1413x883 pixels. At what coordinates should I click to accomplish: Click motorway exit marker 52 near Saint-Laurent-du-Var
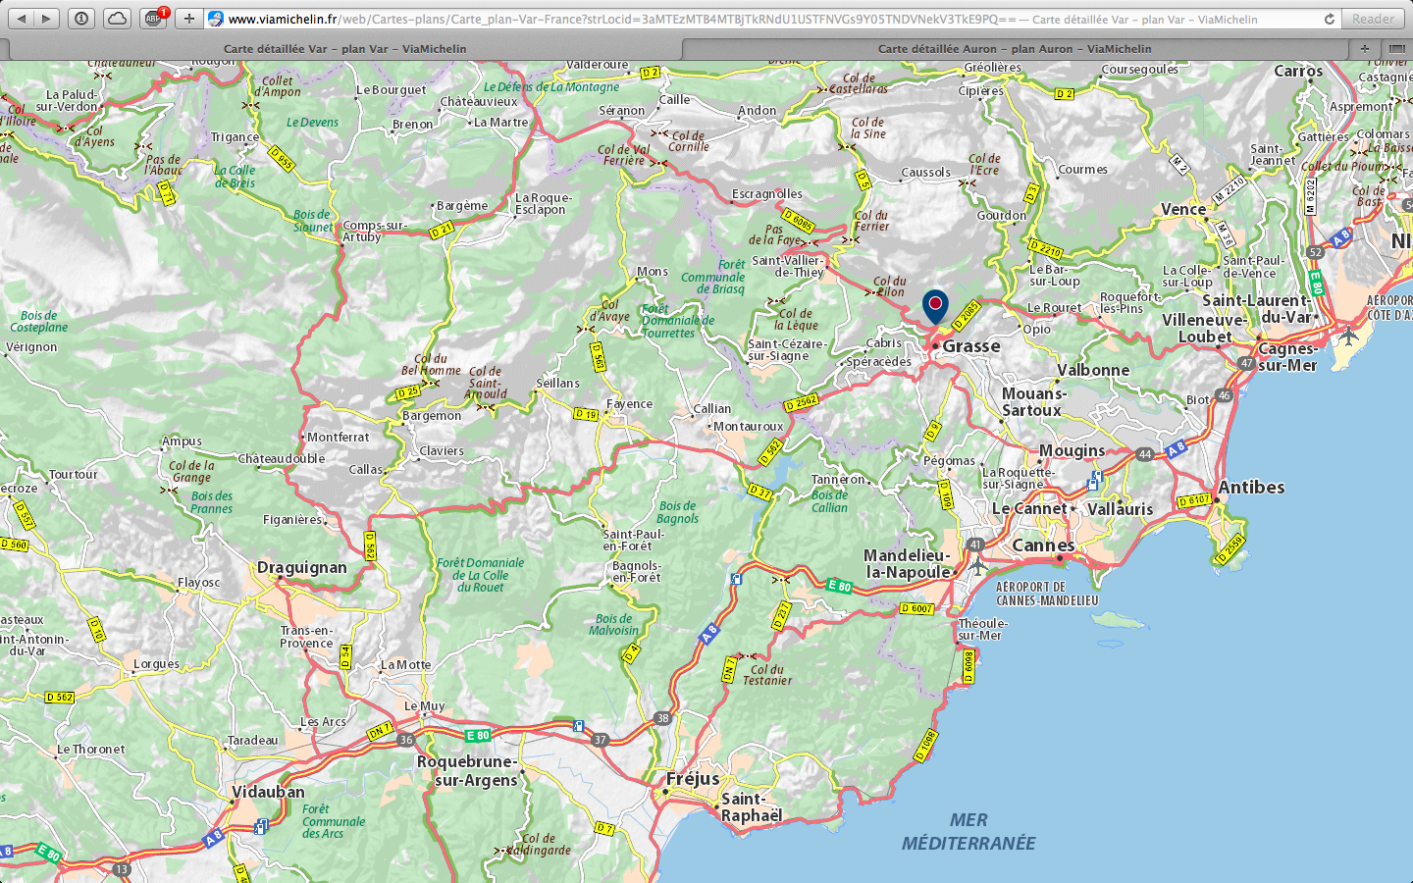coord(1316,252)
